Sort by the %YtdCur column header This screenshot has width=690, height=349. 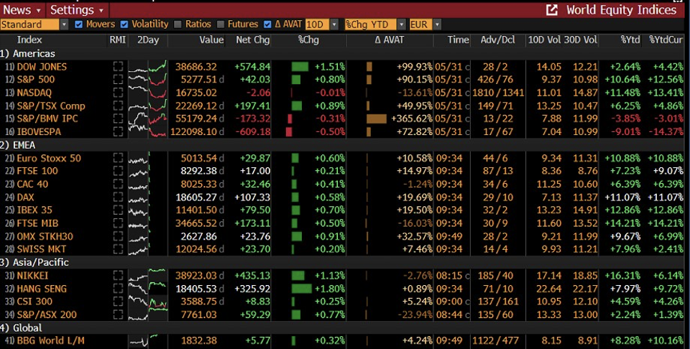coord(666,40)
